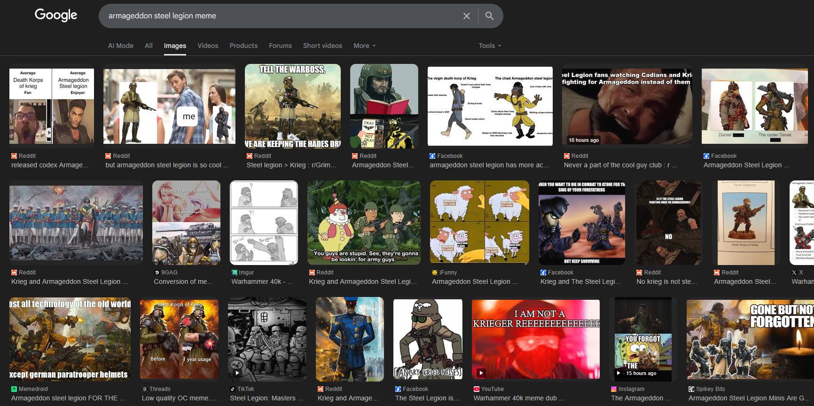
Task: Open the 'Daniel / The cooler Daniel' thumbnail
Action: point(755,106)
